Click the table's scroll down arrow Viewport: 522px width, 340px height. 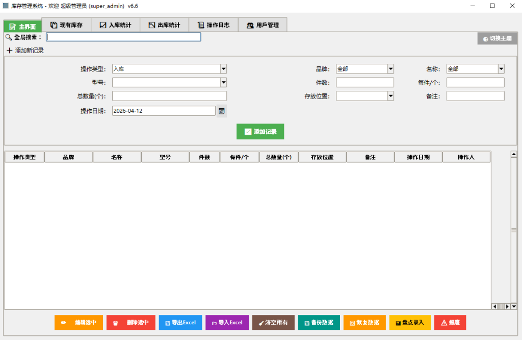click(514, 306)
